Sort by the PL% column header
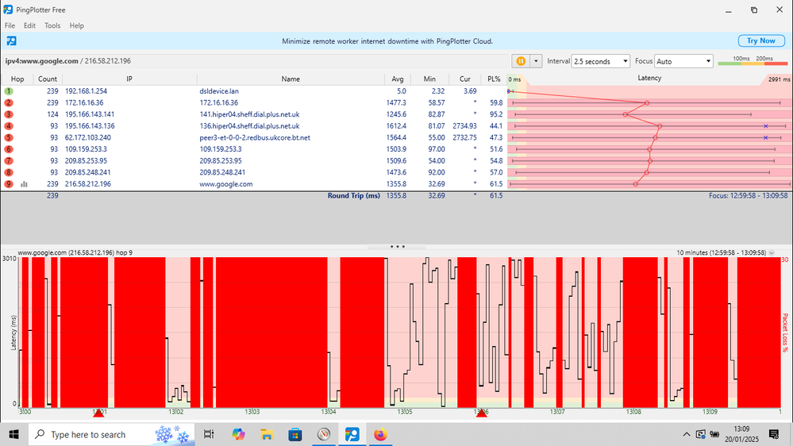Image resolution: width=793 pixels, height=446 pixels. point(494,79)
